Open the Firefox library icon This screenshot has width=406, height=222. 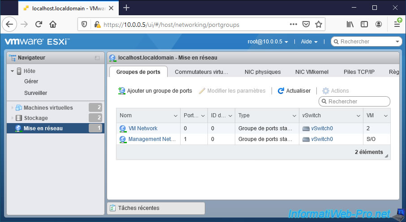pyautogui.click(x=350, y=25)
